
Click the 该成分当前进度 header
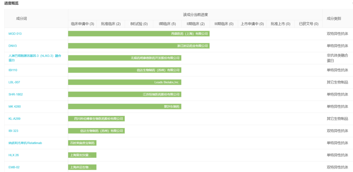point(195,15)
